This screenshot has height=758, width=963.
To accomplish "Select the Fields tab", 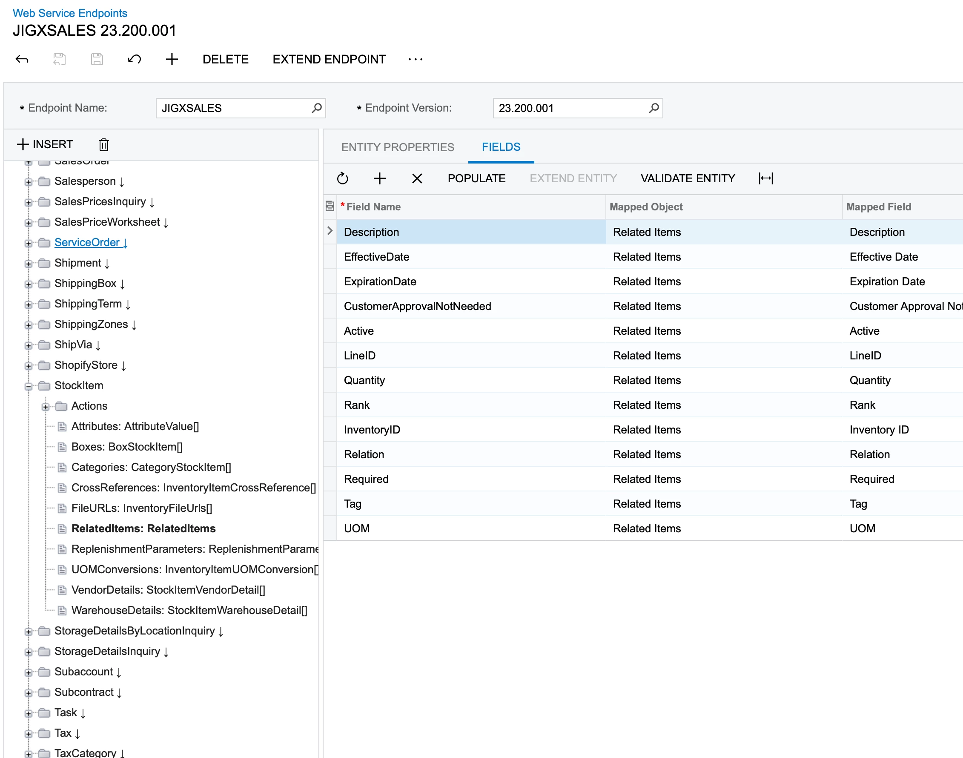I will point(501,147).
